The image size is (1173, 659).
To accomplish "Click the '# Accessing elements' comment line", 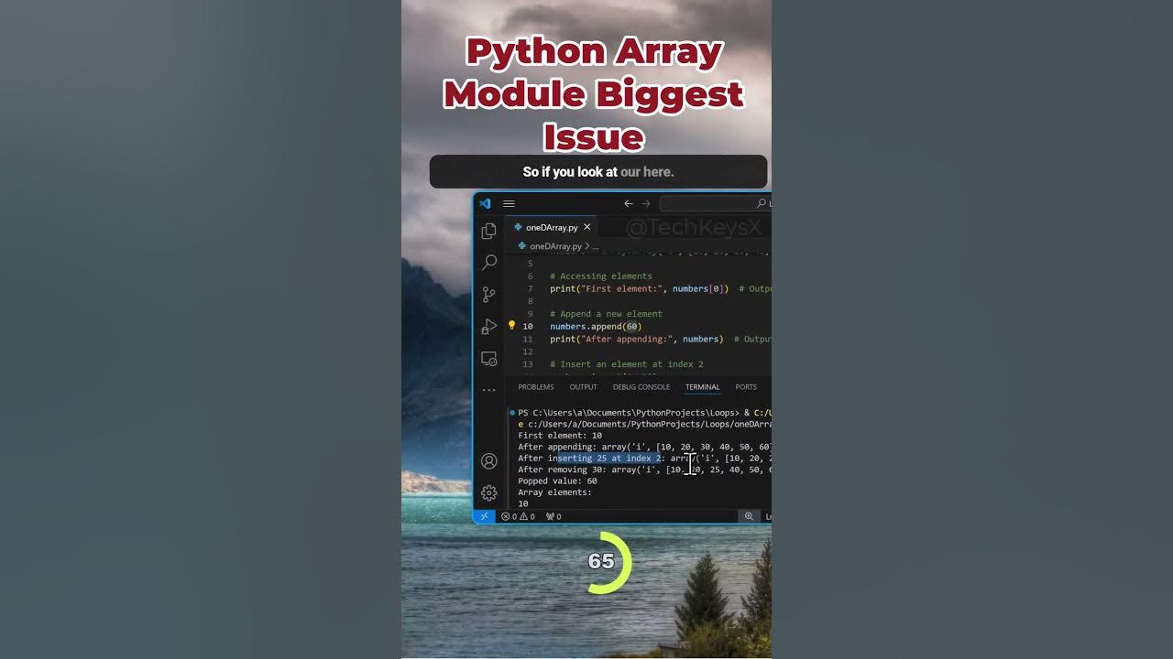I will coord(601,275).
